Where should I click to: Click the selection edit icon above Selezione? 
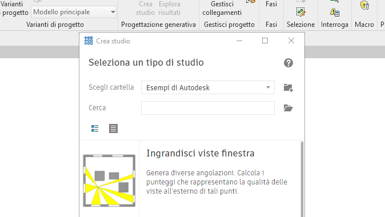point(300,12)
